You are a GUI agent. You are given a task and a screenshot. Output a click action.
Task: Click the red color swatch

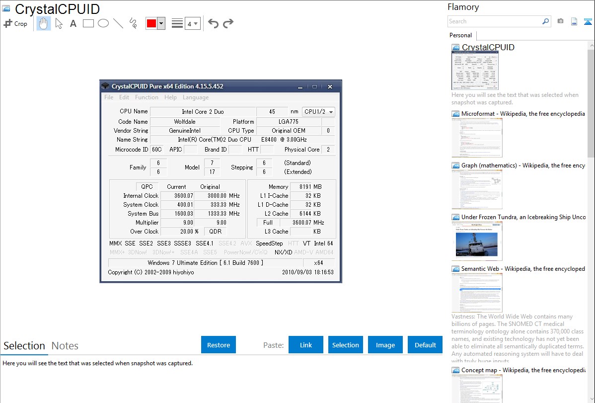point(151,23)
